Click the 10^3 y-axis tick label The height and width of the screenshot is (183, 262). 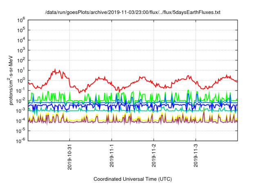pos(21,51)
